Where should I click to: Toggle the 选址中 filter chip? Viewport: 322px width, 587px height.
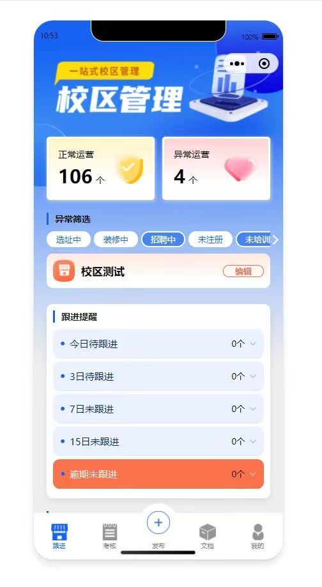point(68,240)
